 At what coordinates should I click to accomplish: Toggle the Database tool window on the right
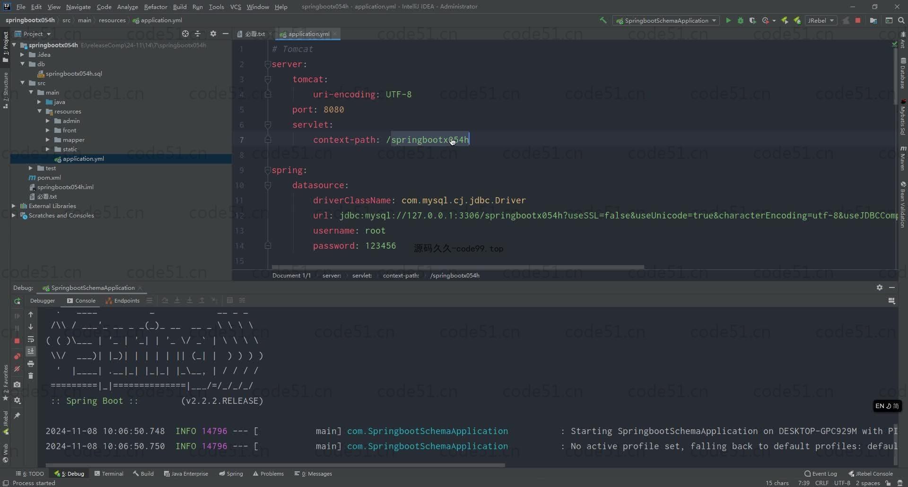click(x=903, y=74)
